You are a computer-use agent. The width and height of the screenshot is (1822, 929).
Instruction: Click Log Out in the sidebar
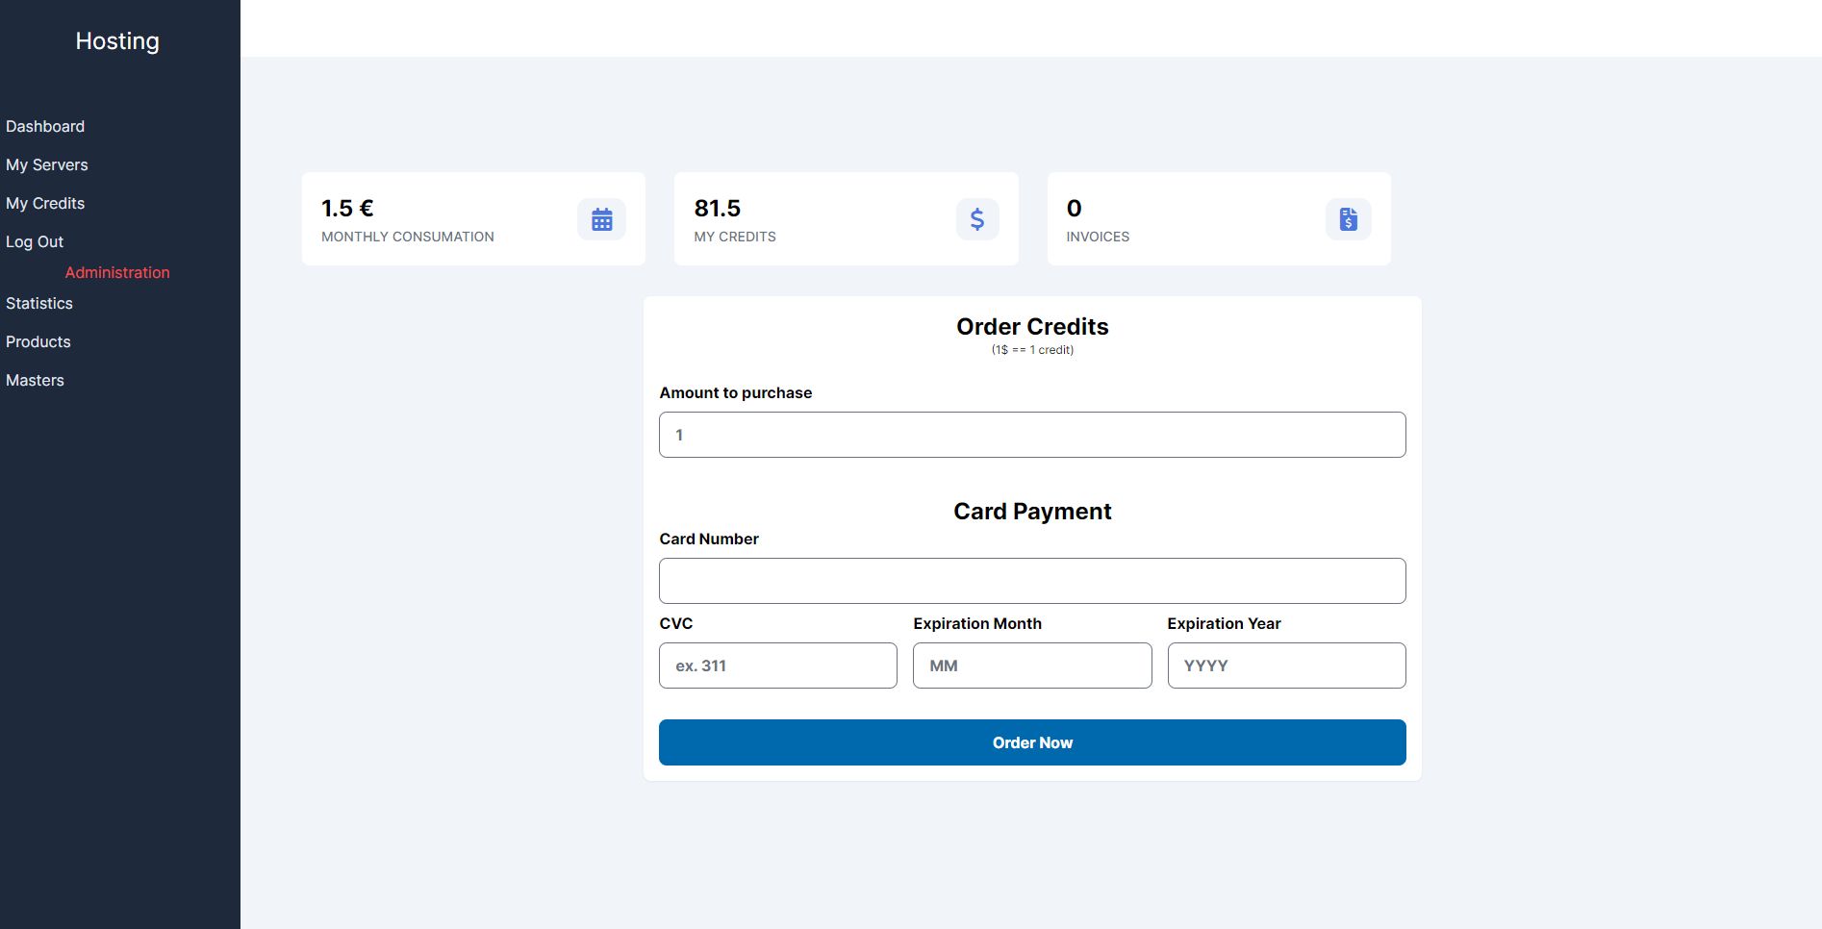[35, 242]
